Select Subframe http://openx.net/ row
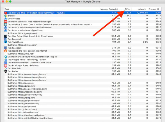Screen dimensions: 165x122 83,83
